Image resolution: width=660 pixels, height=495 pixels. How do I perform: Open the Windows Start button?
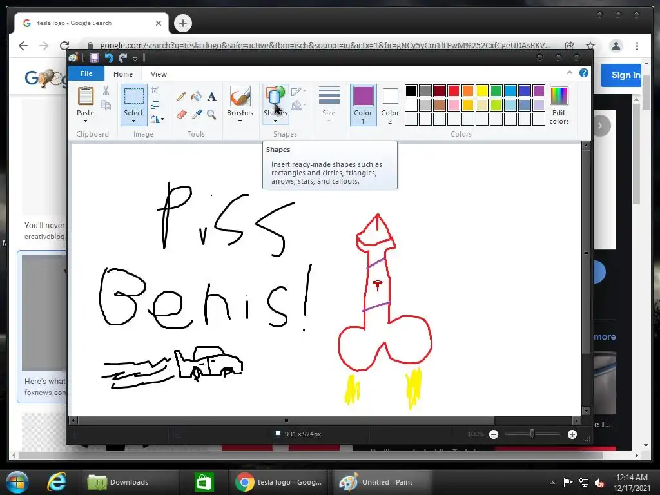click(17, 482)
